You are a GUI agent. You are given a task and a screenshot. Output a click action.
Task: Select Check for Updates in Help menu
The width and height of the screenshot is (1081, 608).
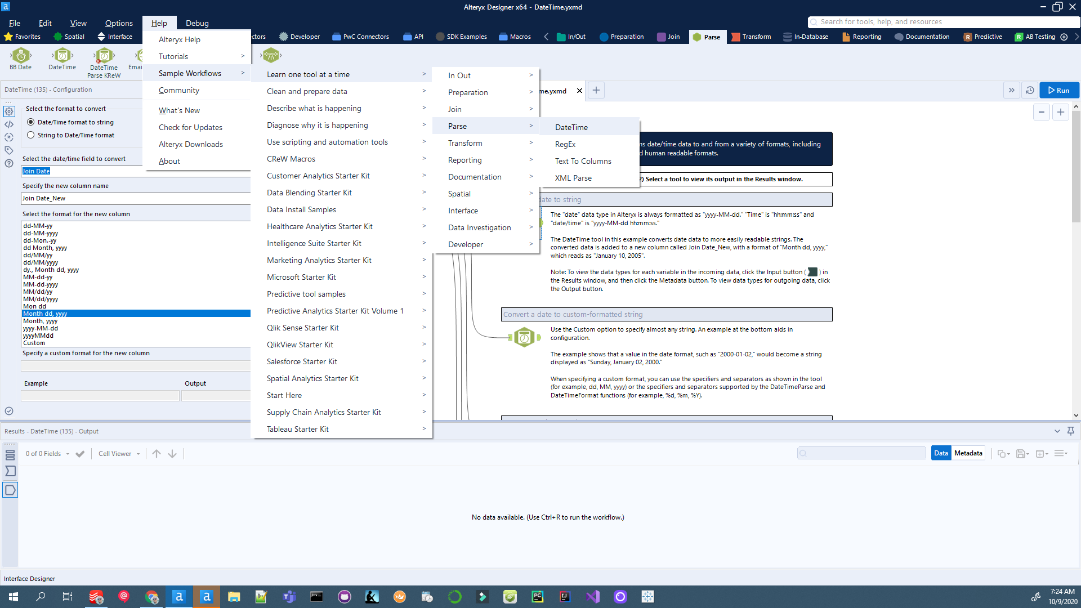click(190, 127)
